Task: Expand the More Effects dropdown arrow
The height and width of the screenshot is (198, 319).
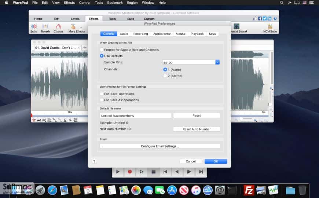Action: coord(81,27)
